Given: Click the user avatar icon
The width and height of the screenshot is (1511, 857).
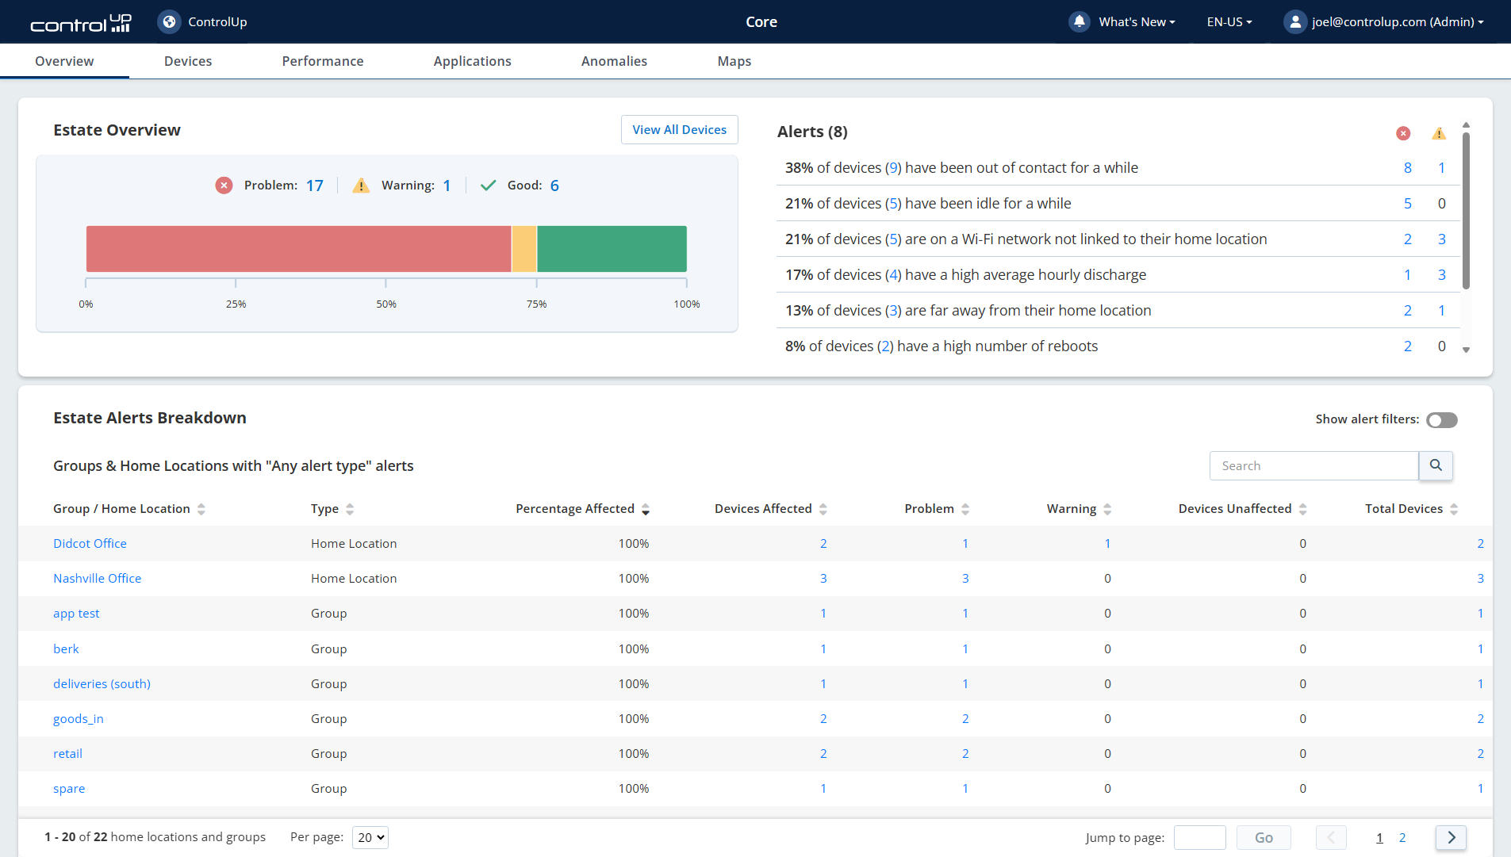Looking at the screenshot, I should 1294,22.
